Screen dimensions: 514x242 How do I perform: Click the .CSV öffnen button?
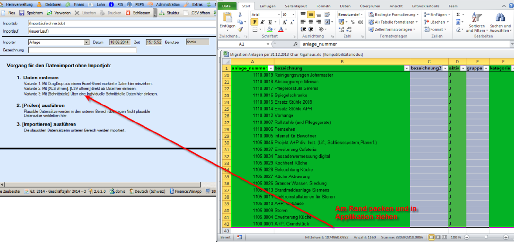pyautogui.click(x=197, y=13)
